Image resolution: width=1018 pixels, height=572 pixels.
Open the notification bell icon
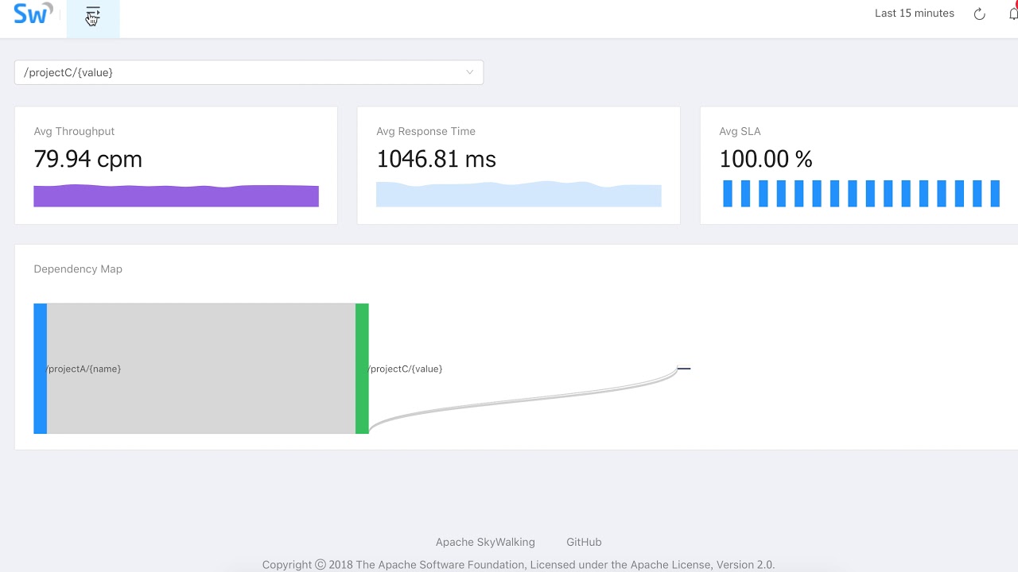pos(1013,13)
